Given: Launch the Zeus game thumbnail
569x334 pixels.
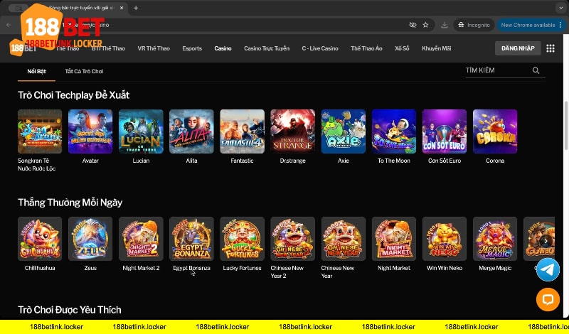Looking at the screenshot, I should coord(90,239).
